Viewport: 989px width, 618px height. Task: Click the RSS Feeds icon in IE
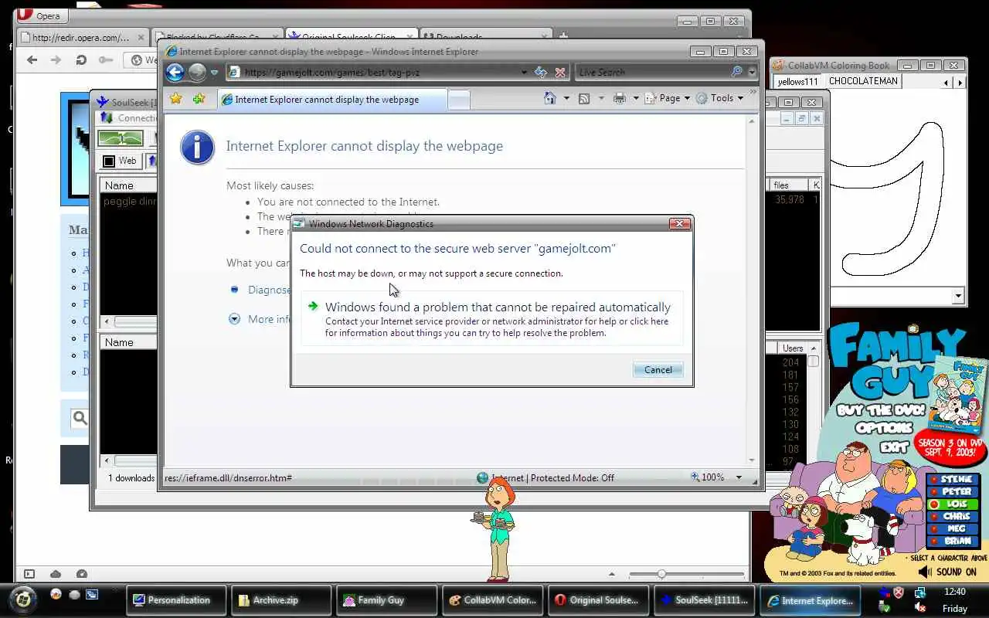pyautogui.click(x=584, y=98)
